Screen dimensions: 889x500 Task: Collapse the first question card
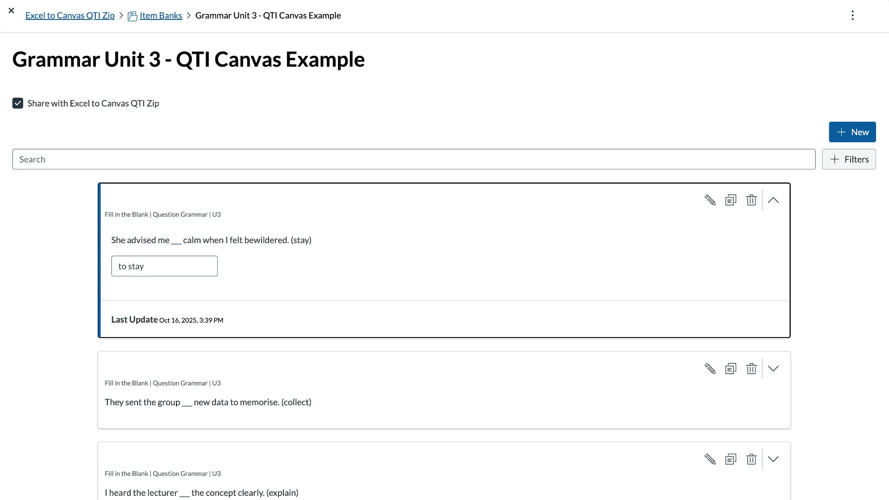(773, 200)
